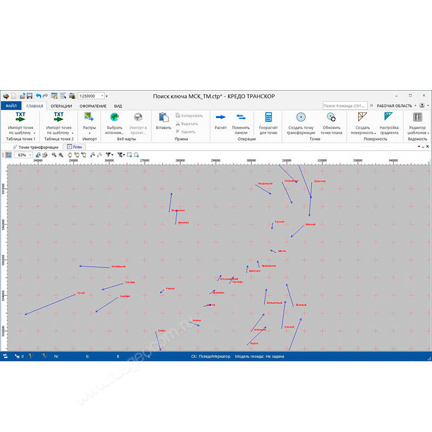432x432 pixels.
Task: Click Создать точку трансформации icon
Action: (x=301, y=117)
